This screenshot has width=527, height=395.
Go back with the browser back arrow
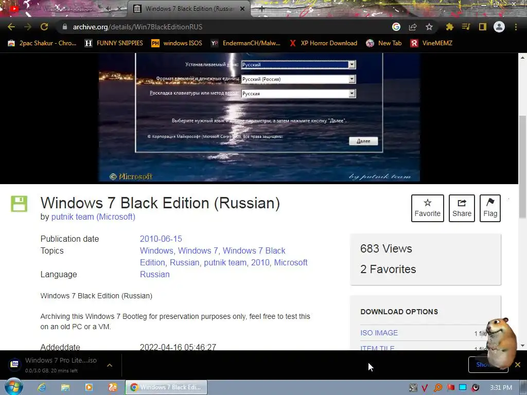[x=11, y=27]
